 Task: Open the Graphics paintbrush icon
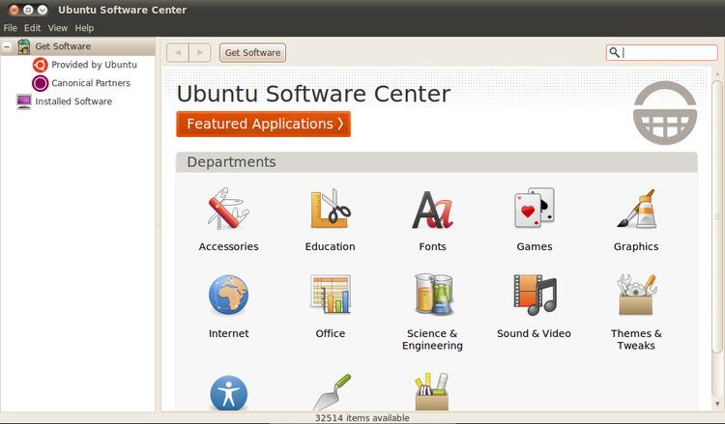pos(636,209)
